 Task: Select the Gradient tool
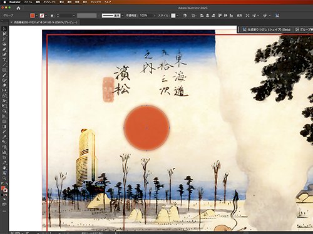(x=4, y=127)
